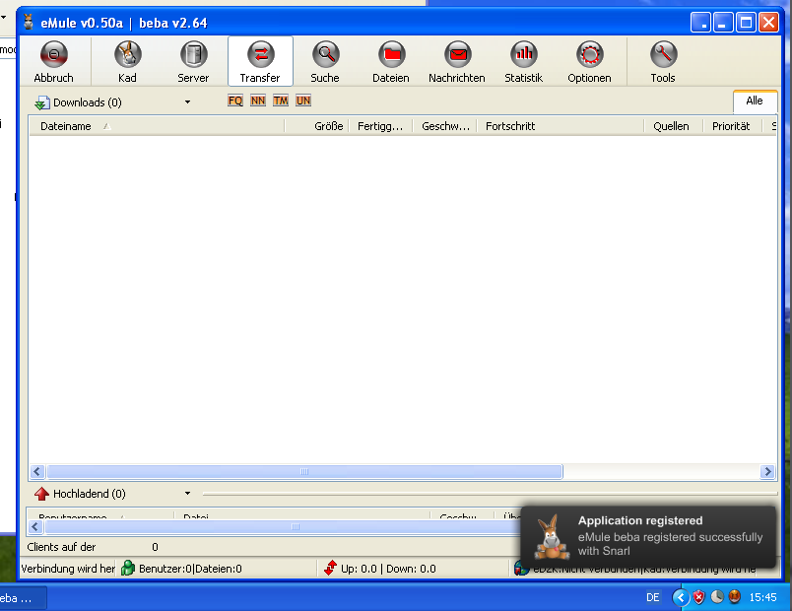Open the Kad network view

127,61
